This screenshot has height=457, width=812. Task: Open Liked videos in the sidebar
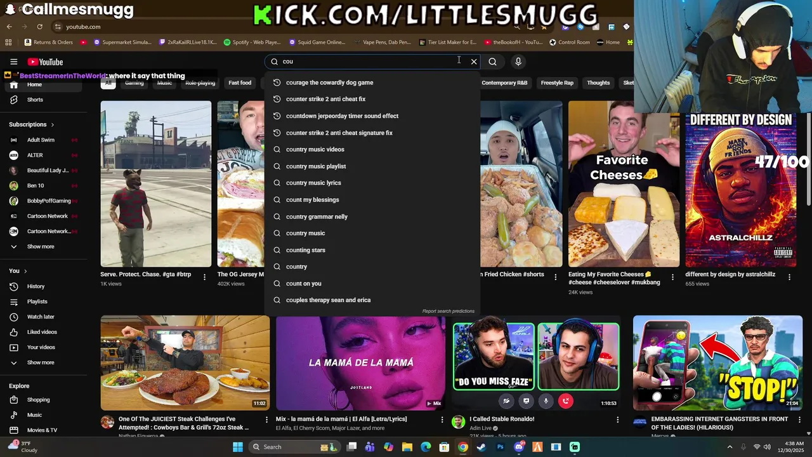pyautogui.click(x=41, y=332)
